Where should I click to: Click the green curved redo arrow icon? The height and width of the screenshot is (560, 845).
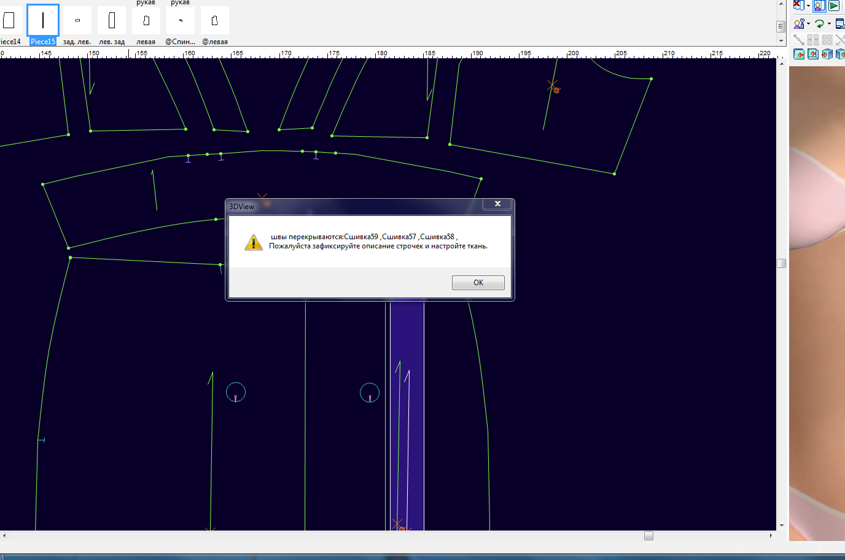click(x=819, y=24)
